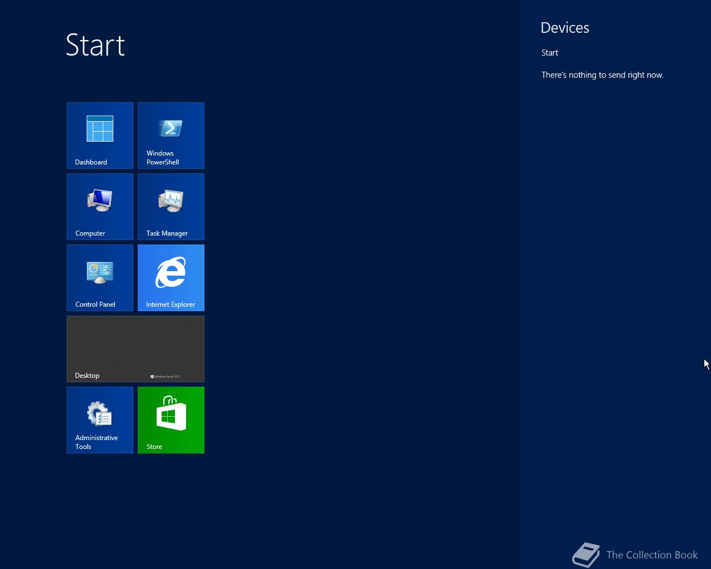The image size is (711, 569).
Task: Open the Desktop tile
Action: 136,349
